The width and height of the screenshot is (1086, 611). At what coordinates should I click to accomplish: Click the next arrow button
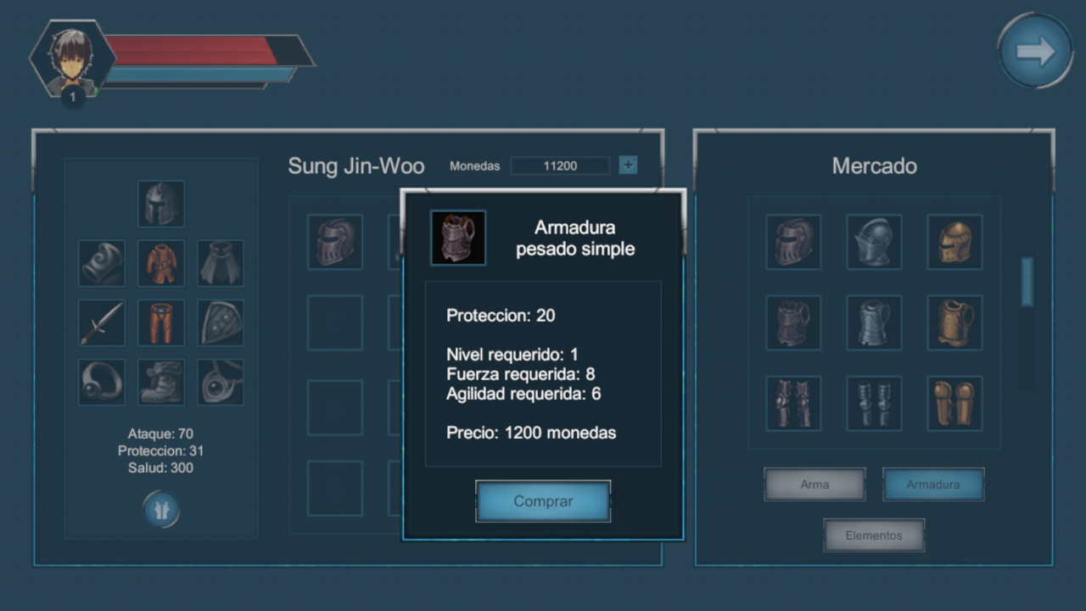point(1035,52)
